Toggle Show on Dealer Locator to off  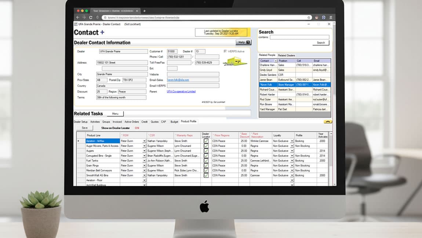(137, 127)
